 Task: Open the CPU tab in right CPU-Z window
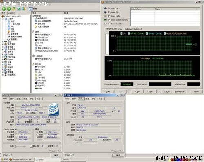click(67, 99)
